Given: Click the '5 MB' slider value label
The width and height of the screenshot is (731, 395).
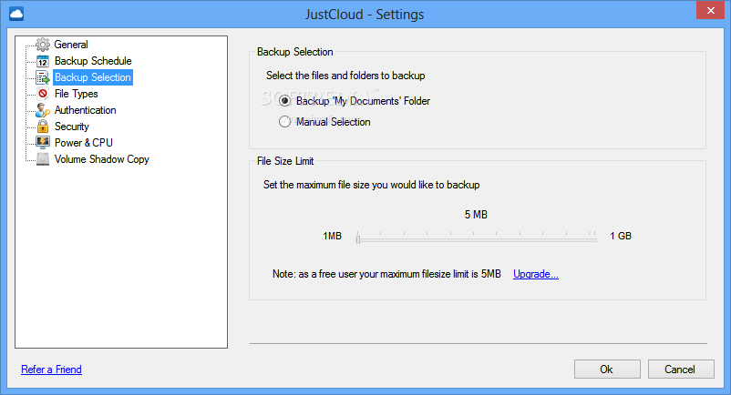Looking at the screenshot, I should pos(476,215).
